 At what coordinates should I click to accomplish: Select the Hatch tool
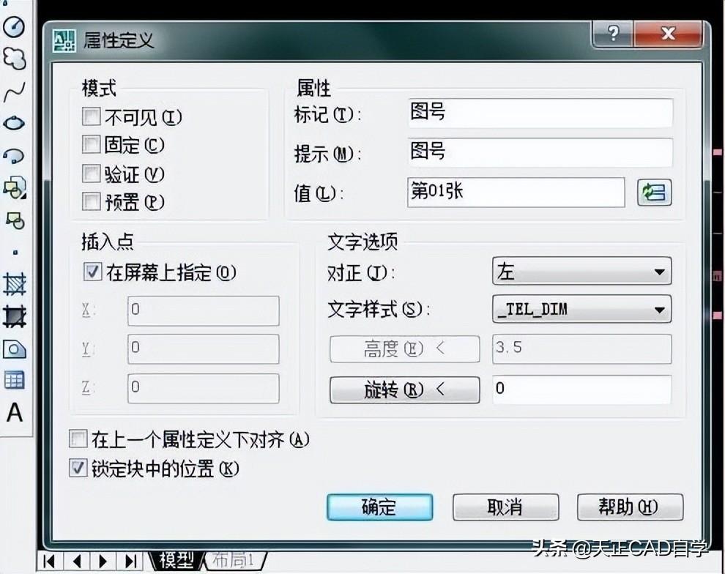tap(15, 284)
